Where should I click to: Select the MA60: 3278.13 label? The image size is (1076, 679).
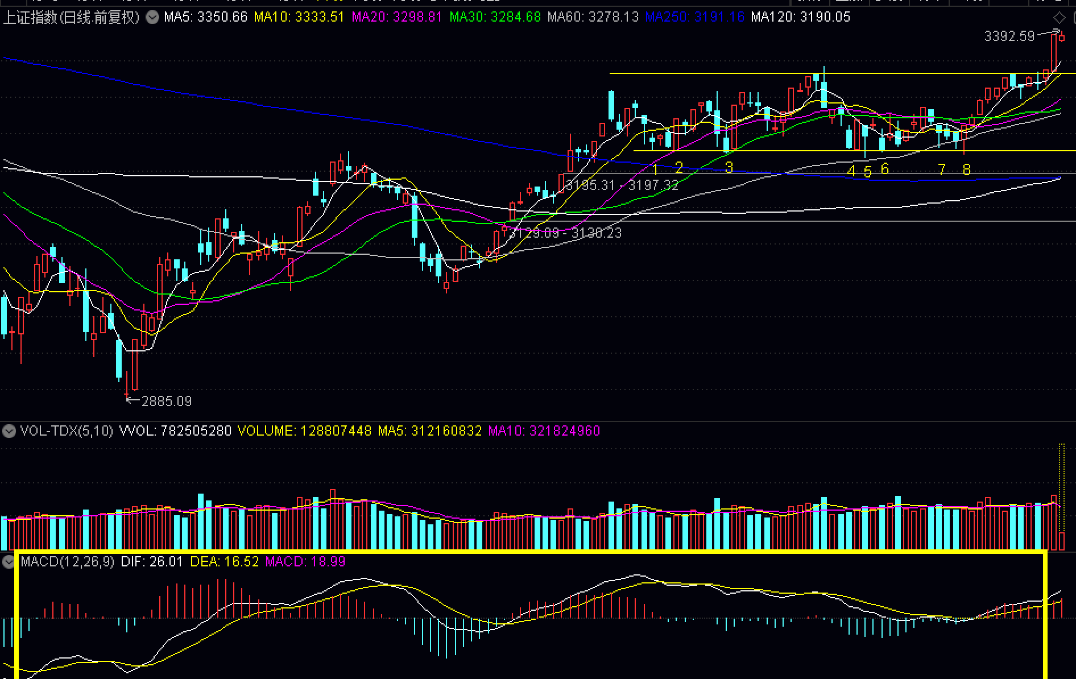point(593,17)
